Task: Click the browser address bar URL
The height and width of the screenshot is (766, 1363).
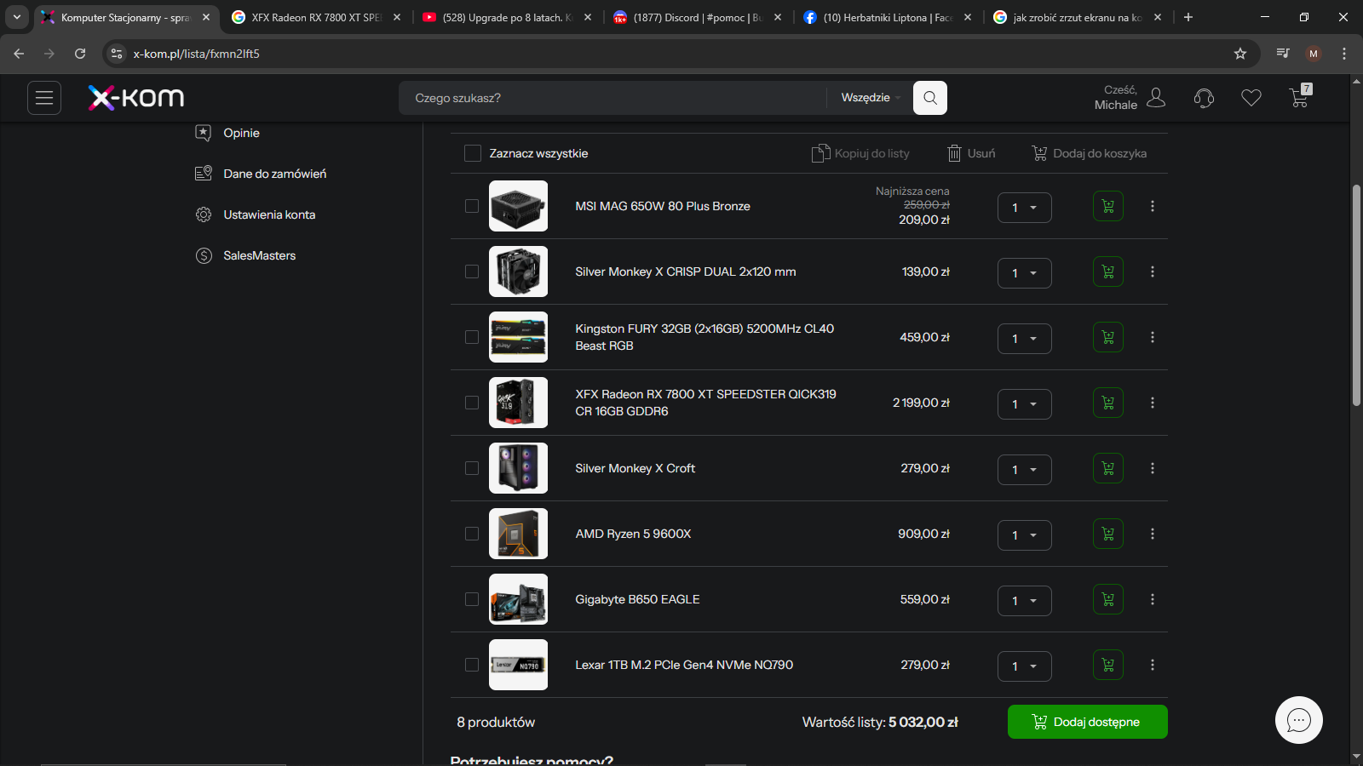Action: pyautogui.click(x=197, y=54)
